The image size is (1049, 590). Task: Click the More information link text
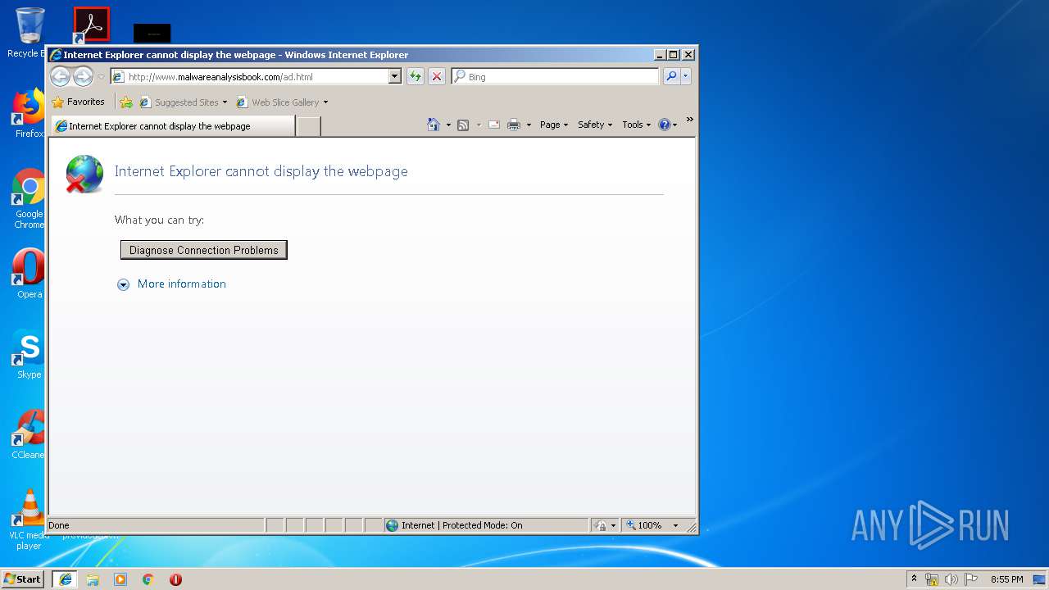182,284
